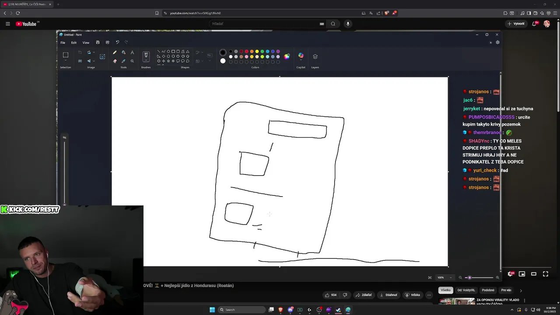Click the rectangular Selection tool
This screenshot has width=560, height=315.
(66, 55)
